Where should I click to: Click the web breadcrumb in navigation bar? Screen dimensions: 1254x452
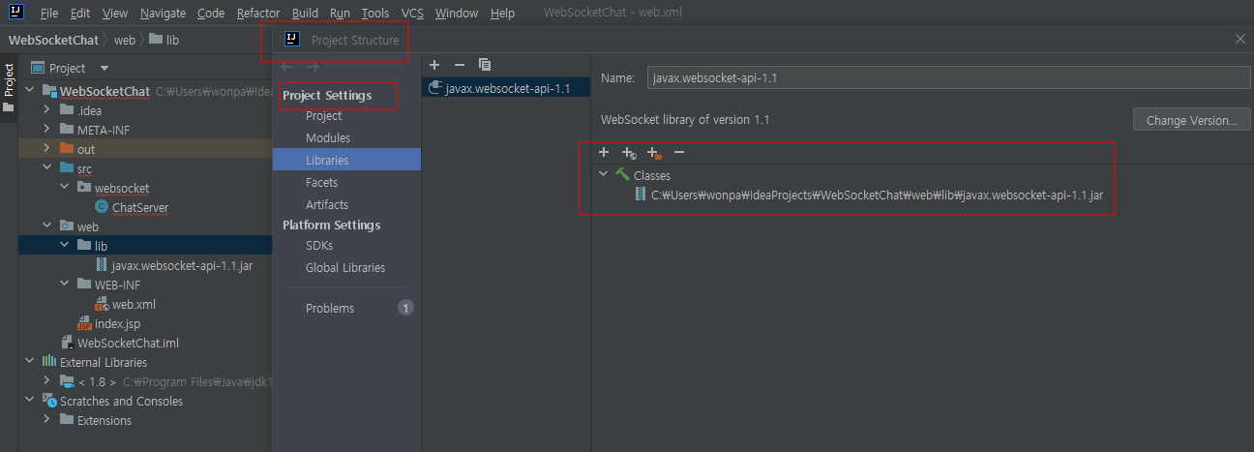[125, 40]
